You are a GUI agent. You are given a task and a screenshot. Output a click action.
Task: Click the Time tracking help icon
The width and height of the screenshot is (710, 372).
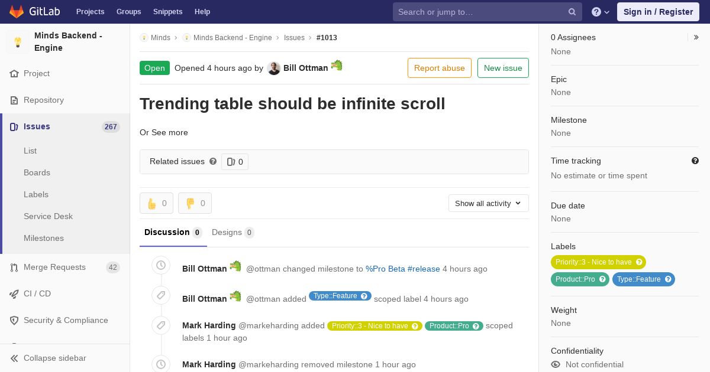[x=695, y=161]
